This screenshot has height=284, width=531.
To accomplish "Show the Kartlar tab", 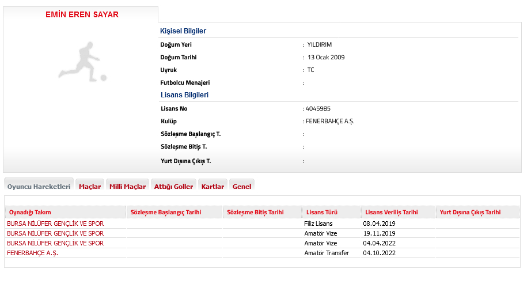I will pyautogui.click(x=213, y=187).
